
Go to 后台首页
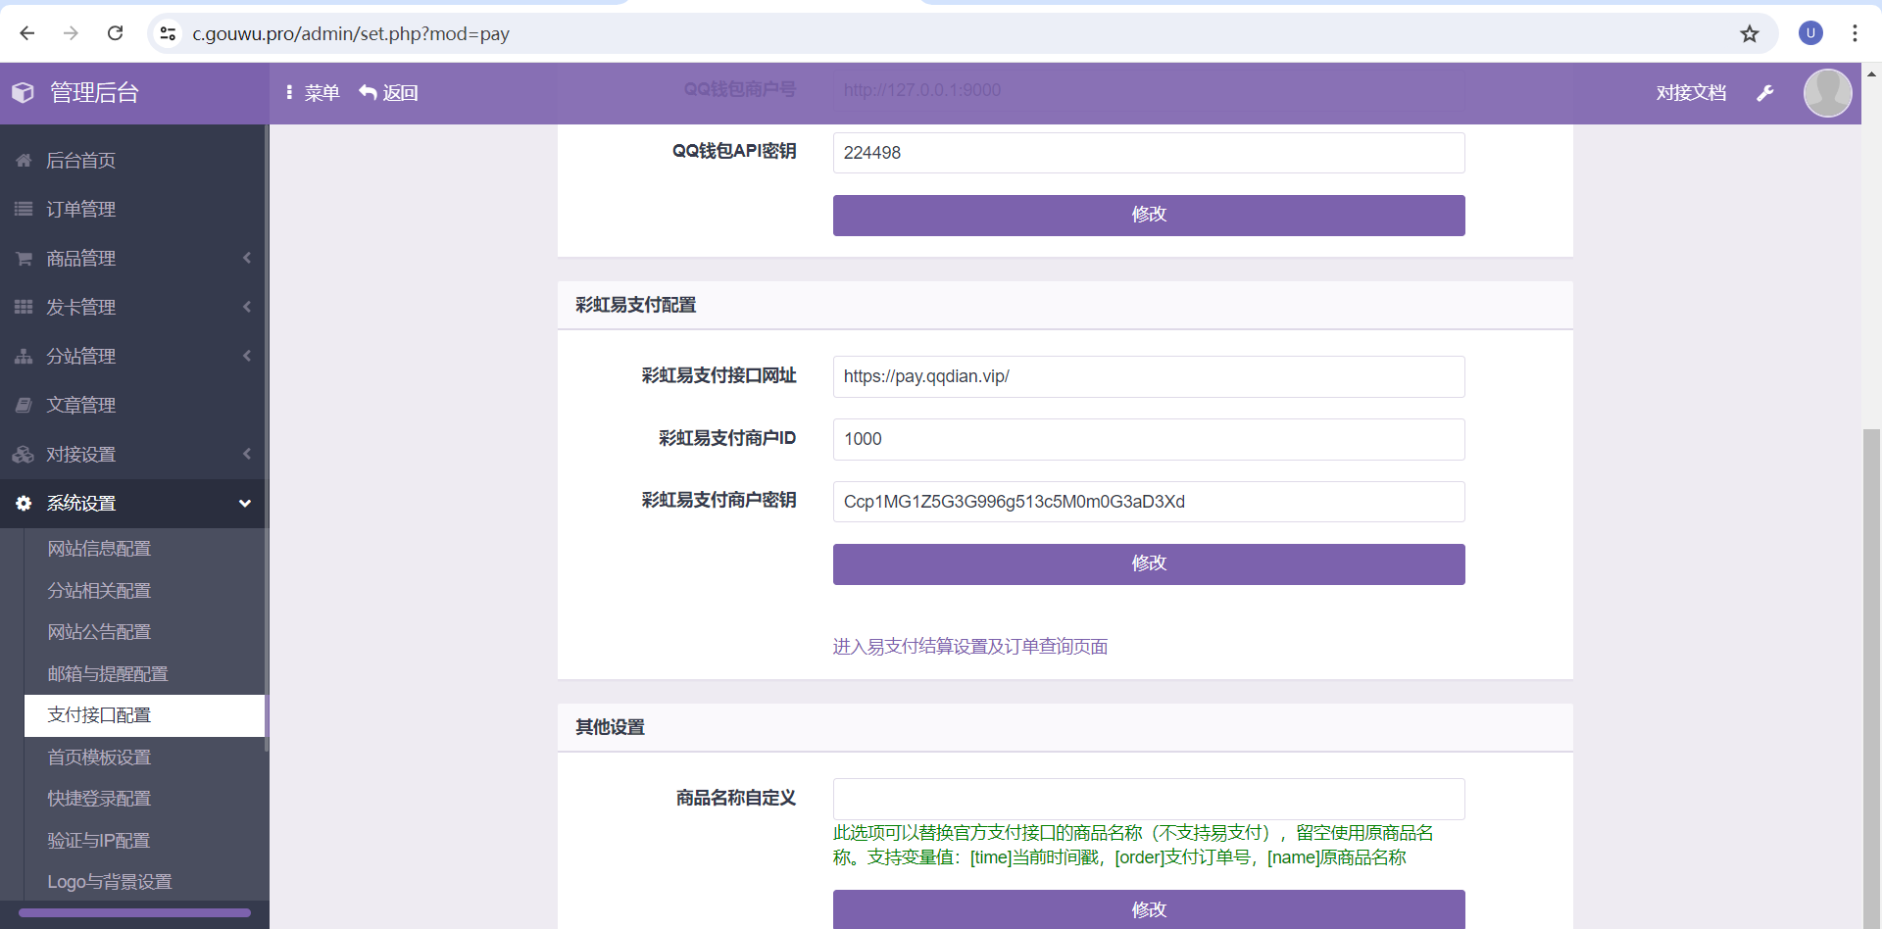pos(81,160)
